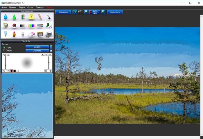Click the Режим label
The height and width of the screenshot is (139, 203).
(5, 44)
